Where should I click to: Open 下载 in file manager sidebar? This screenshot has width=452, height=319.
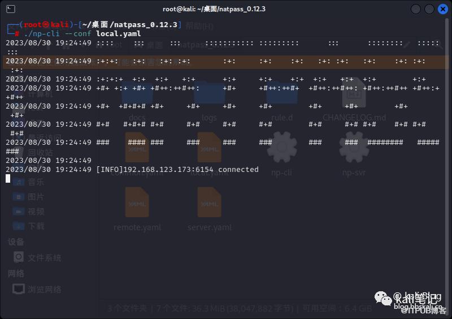point(28,226)
